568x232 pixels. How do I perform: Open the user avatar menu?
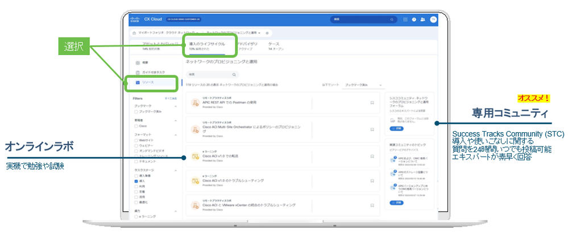pyautogui.click(x=433, y=19)
